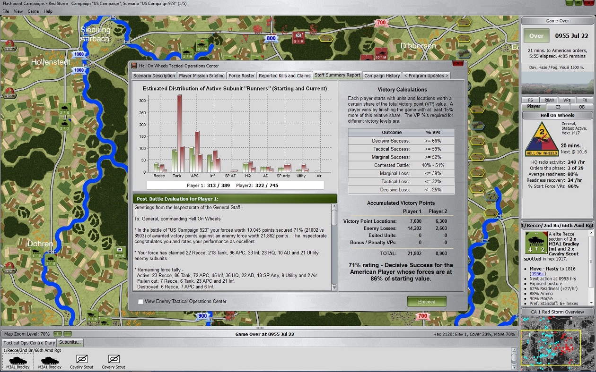Viewport: 596px width, 372px height.
Task: Click the 1/Recce unit counter in the unit panel
Action: pyautogui.click(x=536, y=243)
